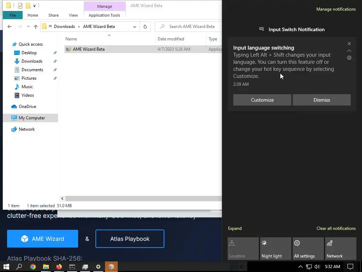Click AME Wizard Beta in address path
This screenshot has height=272, width=362.
(x=99, y=26)
